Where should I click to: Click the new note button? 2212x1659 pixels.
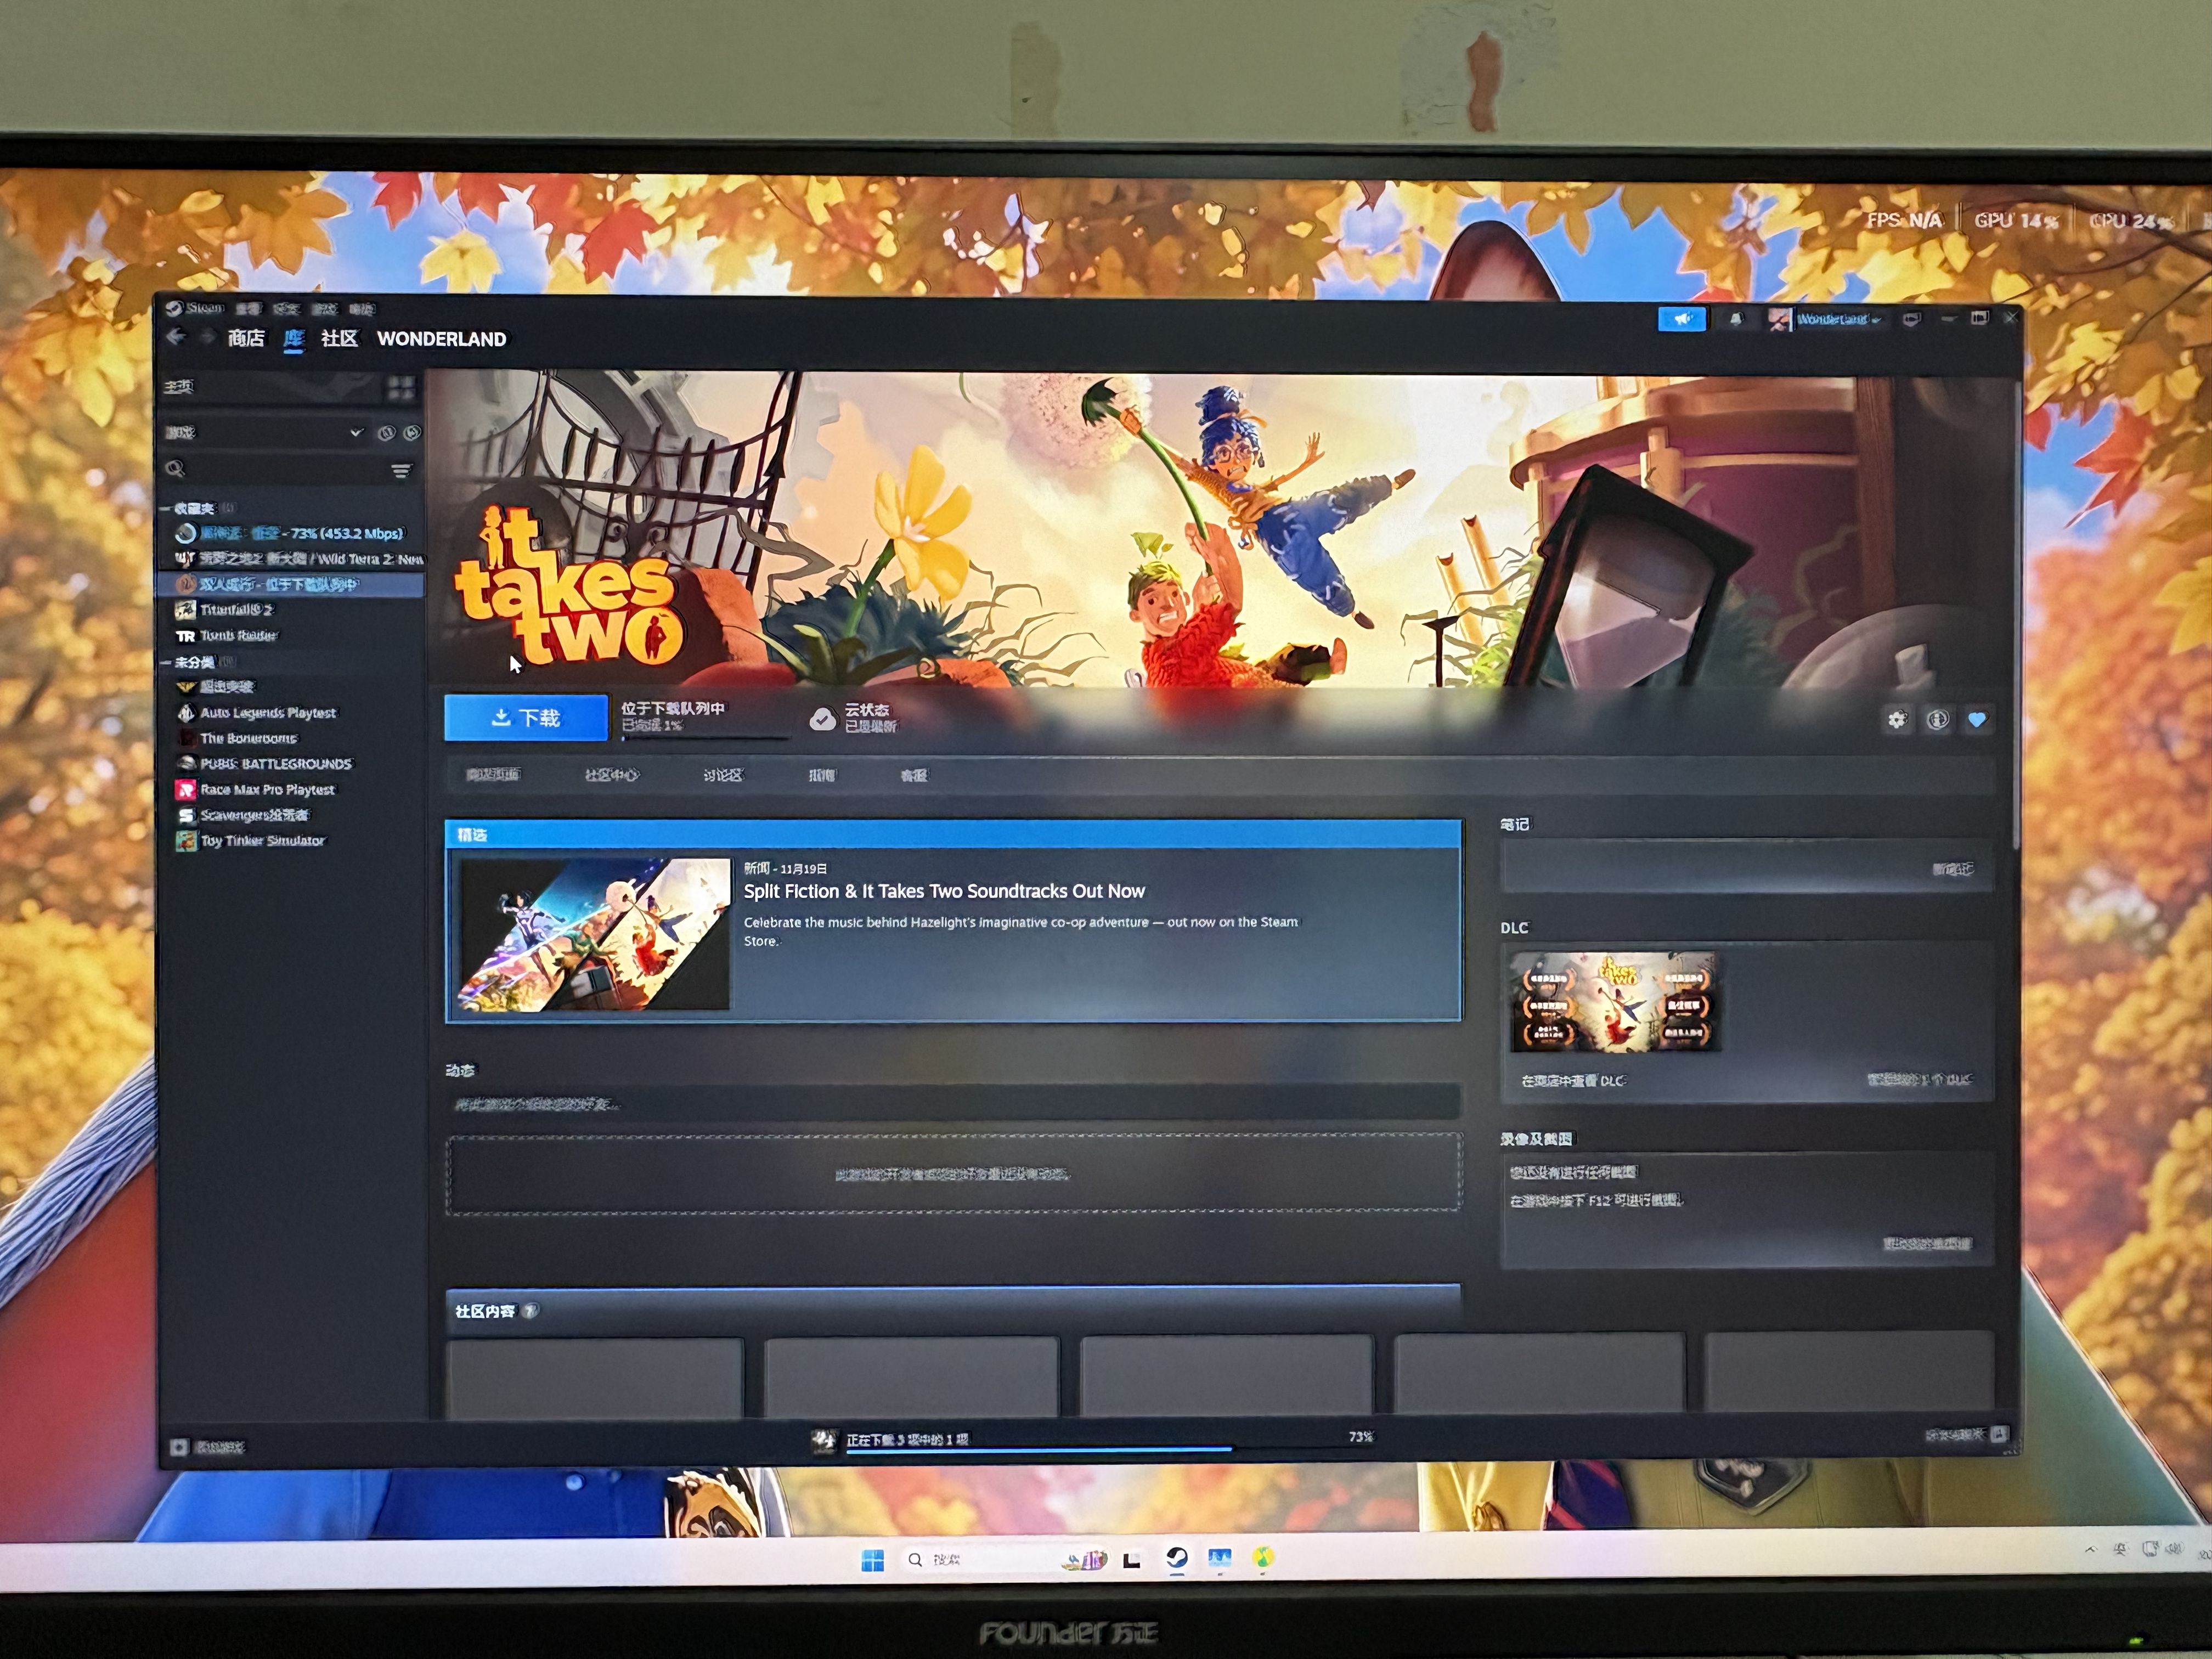point(1952,869)
